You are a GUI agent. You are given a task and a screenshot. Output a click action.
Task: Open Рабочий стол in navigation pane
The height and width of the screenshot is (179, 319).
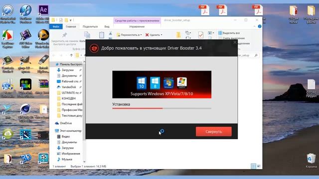(69, 82)
